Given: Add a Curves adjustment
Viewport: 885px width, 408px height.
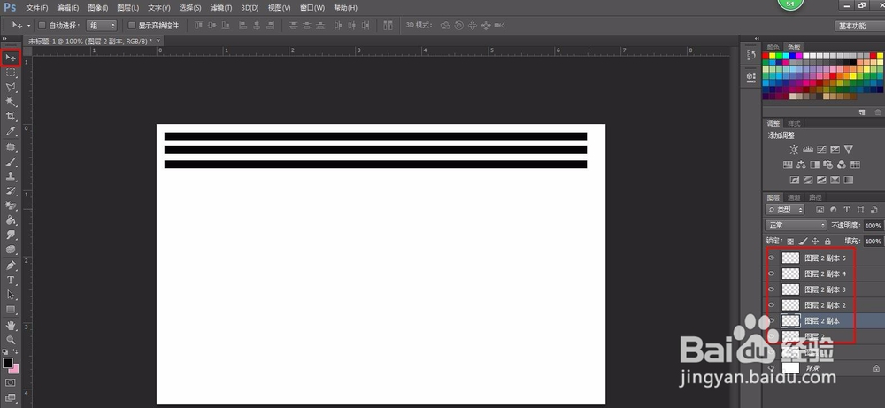Looking at the screenshot, I should [821, 150].
